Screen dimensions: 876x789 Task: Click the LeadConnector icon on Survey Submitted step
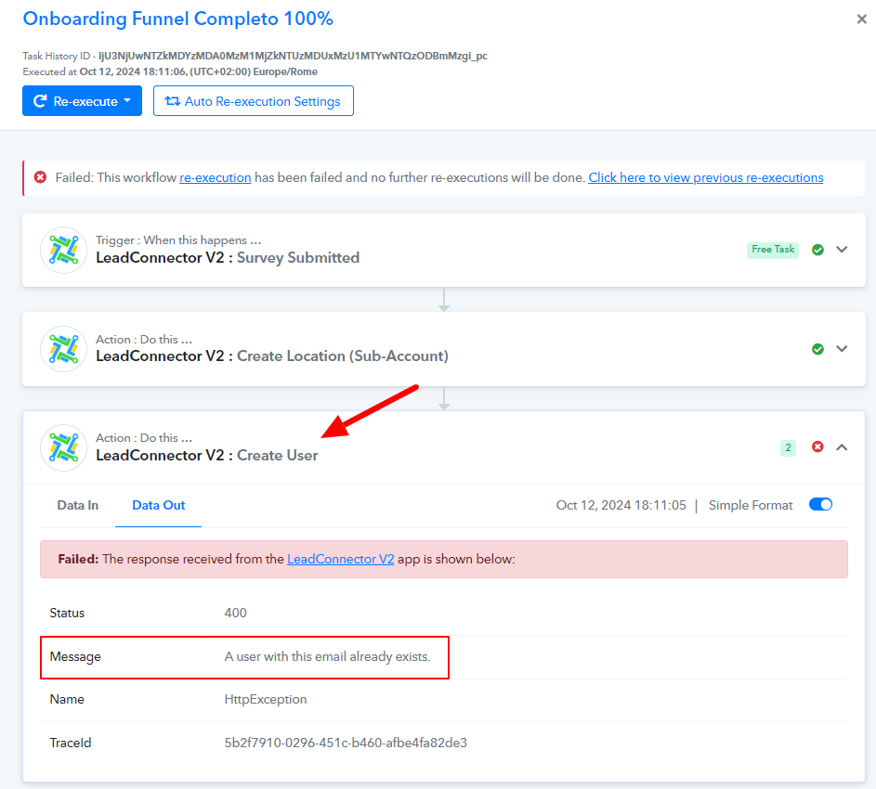point(64,250)
